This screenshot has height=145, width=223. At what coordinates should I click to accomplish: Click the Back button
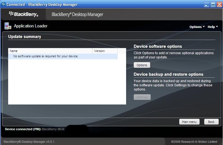click(x=211, y=122)
